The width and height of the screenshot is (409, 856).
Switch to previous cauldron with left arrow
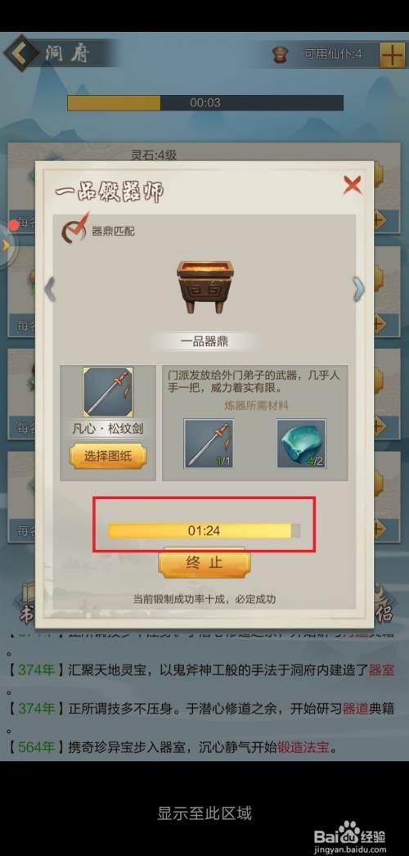(50, 289)
